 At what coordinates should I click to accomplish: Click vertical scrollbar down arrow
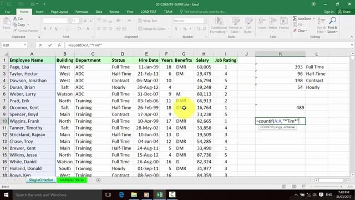coord(353,175)
